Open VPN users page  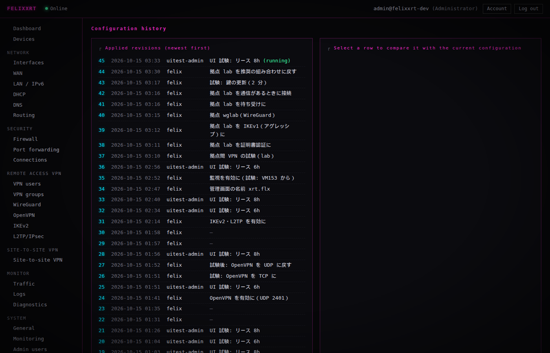point(27,184)
